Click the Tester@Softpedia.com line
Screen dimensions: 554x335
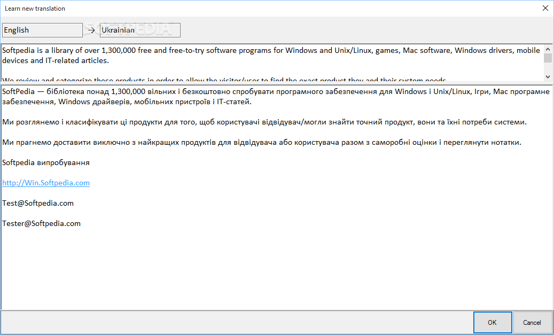tap(41, 223)
